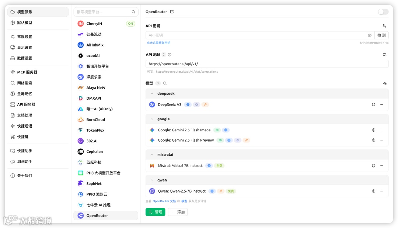The width and height of the screenshot is (398, 228).
Task: Click the sliders icon on API 密钥 row
Action: (x=384, y=26)
